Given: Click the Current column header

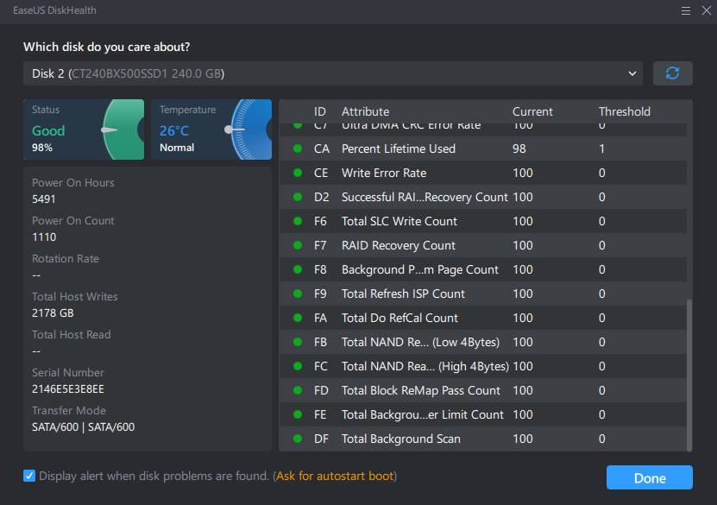Looking at the screenshot, I should click(x=532, y=111).
